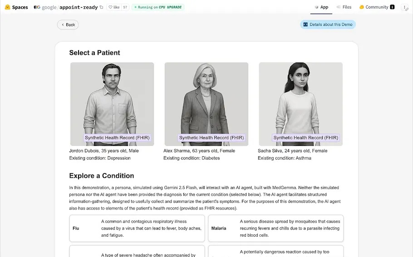Copy the space name with copy icon
The image size is (413, 257).
click(x=101, y=7)
